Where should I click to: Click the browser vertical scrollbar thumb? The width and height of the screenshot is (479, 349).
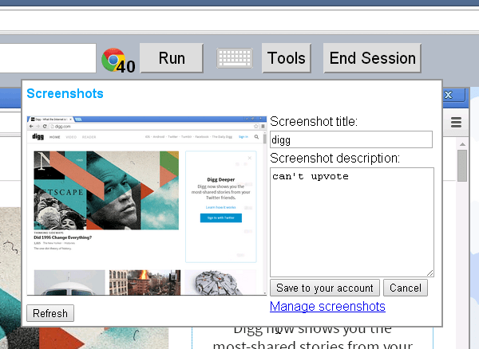pos(462,166)
